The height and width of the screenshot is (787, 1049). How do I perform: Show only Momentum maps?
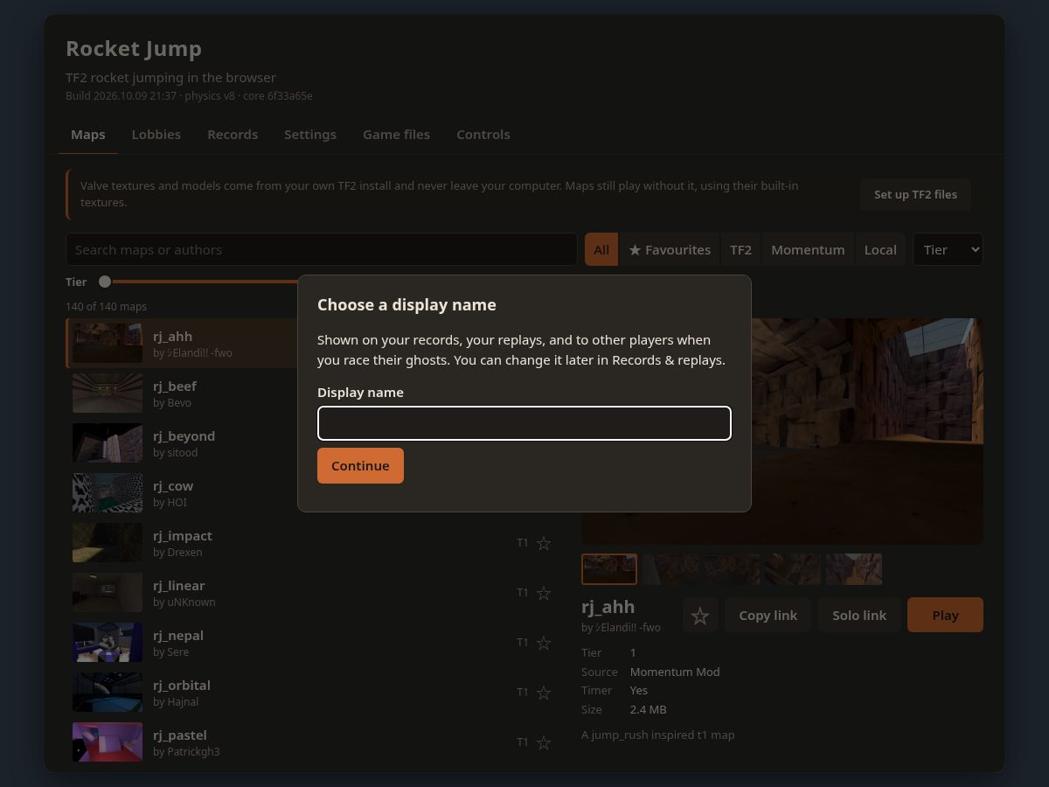(x=808, y=249)
